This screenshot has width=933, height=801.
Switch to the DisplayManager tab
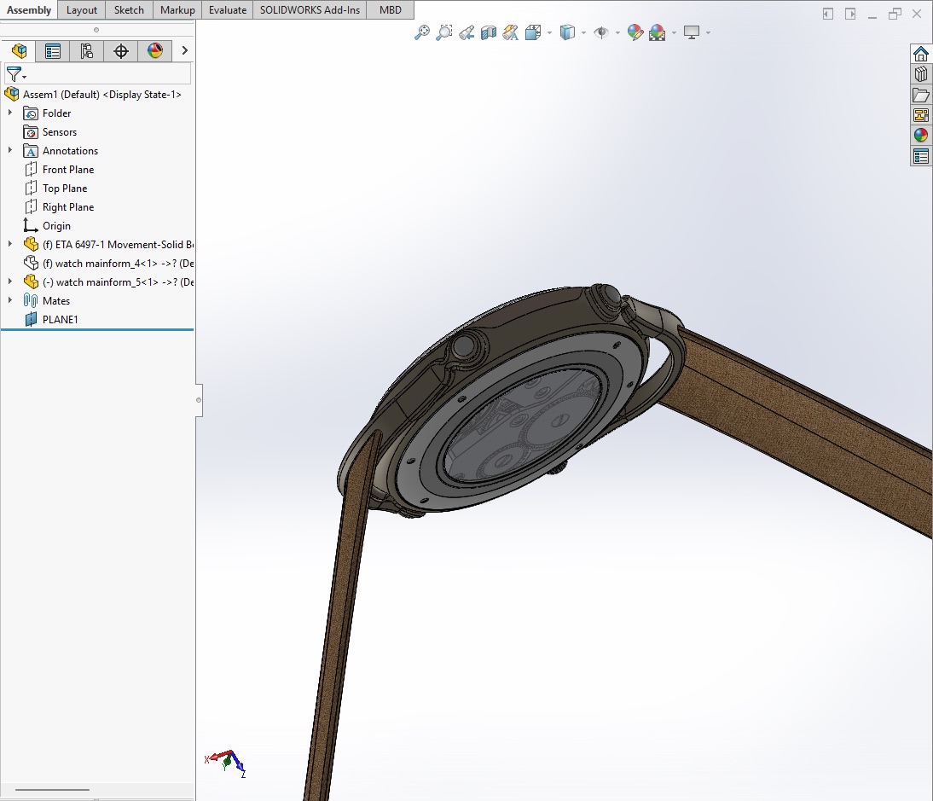point(154,51)
